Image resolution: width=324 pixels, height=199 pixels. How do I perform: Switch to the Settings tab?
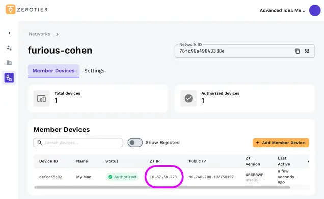tap(94, 71)
